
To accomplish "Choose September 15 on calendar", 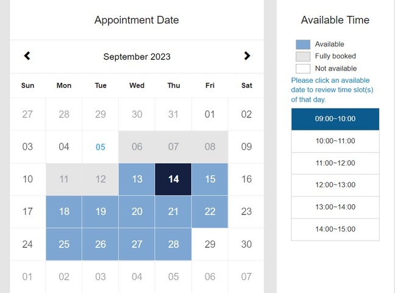I will click(x=210, y=179).
